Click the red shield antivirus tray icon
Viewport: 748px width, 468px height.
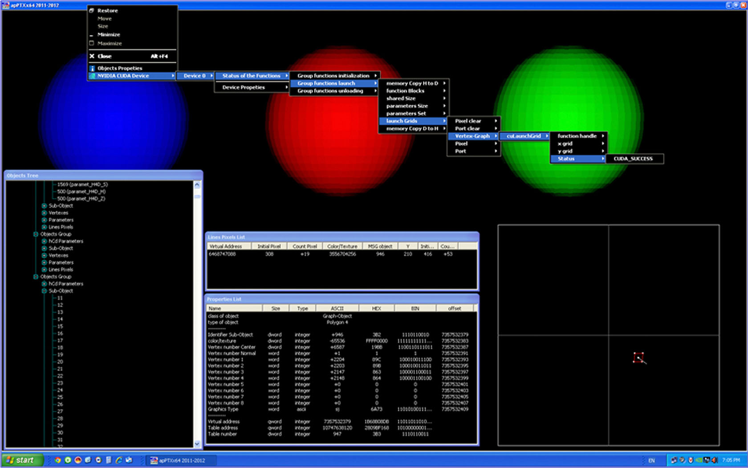[691, 460]
